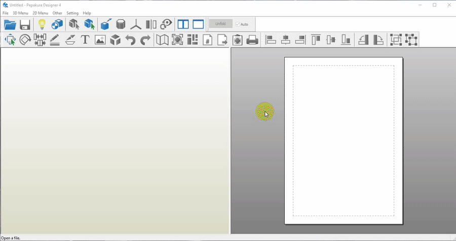Screen dimensions: 456x241
Task: Toggle the Auto checkbox
Action: coord(238,24)
